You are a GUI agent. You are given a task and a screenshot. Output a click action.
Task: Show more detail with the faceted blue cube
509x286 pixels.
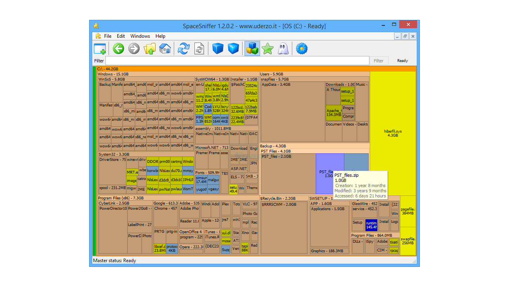tap(233, 48)
